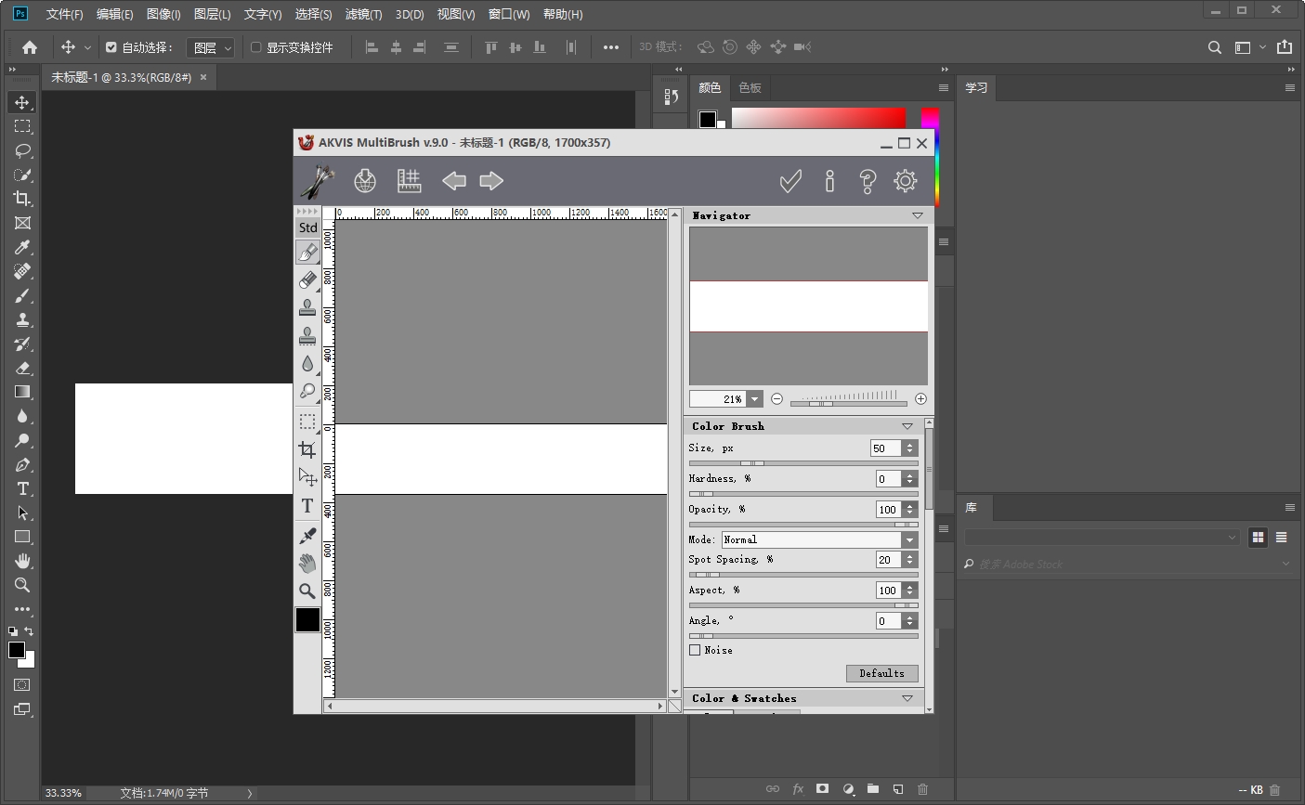Image resolution: width=1305 pixels, height=805 pixels.
Task: Zoom out with Navigator minus button
Action: pos(777,399)
